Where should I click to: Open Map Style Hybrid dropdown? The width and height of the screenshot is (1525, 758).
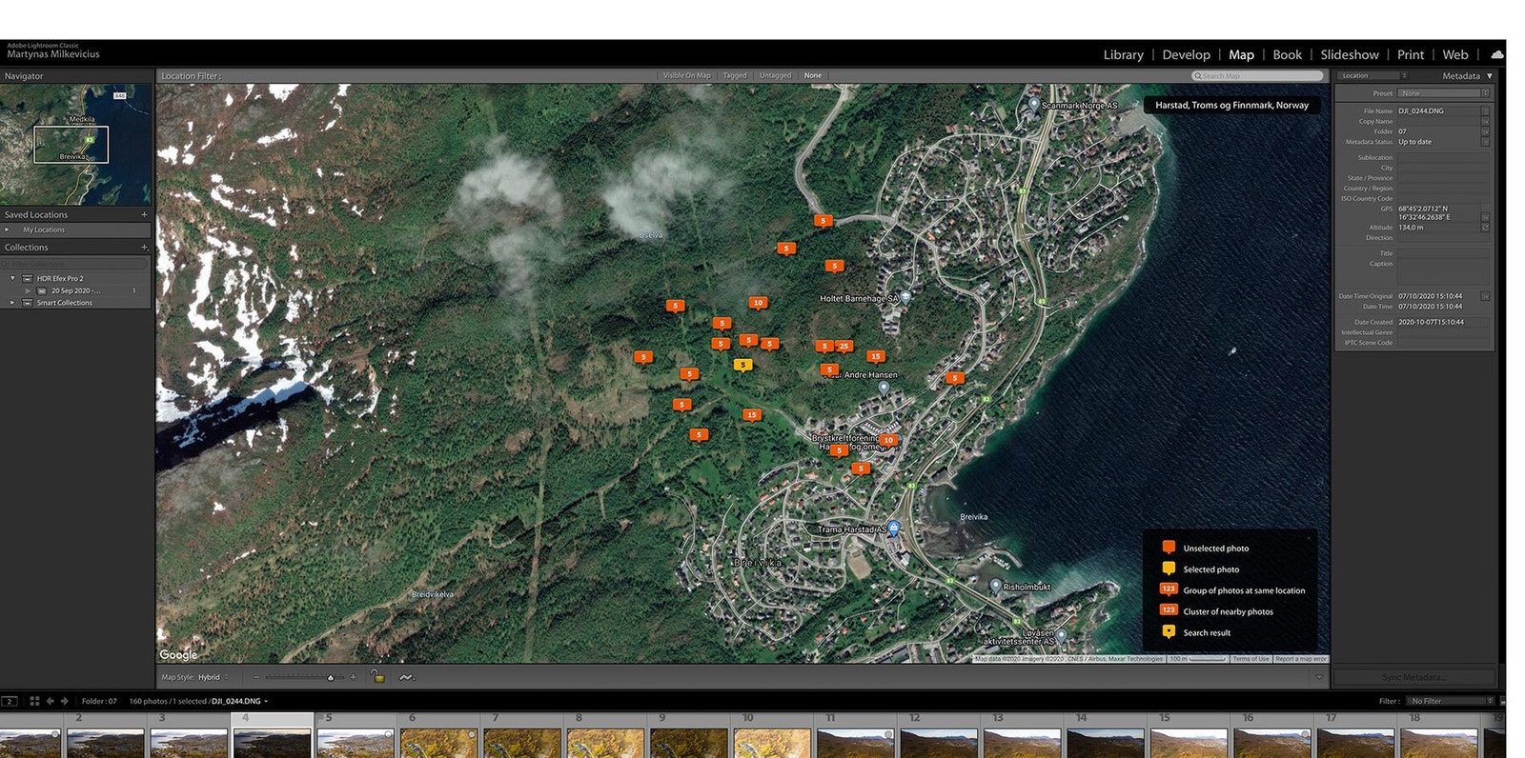pyautogui.click(x=212, y=678)
